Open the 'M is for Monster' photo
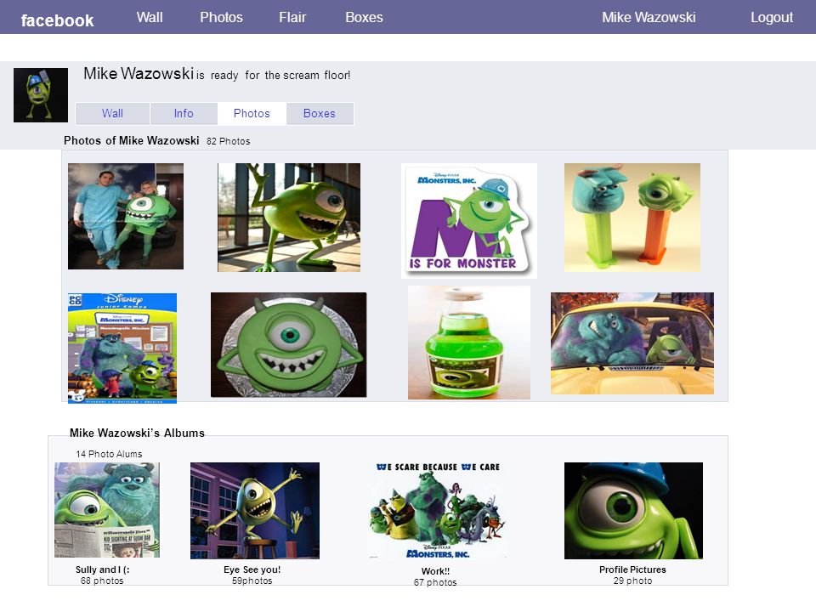The width and height of the screenshot is (816, 612). point(469,221)
